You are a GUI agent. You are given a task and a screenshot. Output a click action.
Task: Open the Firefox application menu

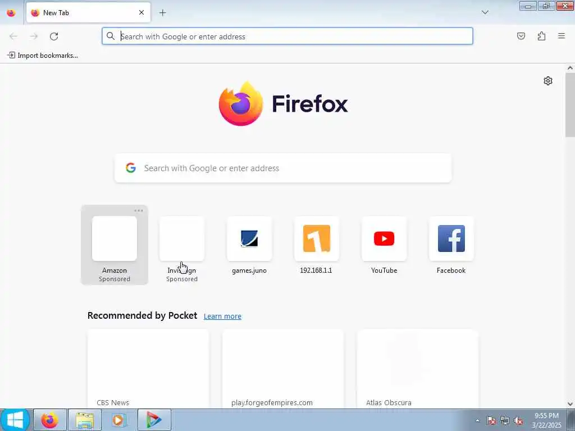tap(562, 36)
